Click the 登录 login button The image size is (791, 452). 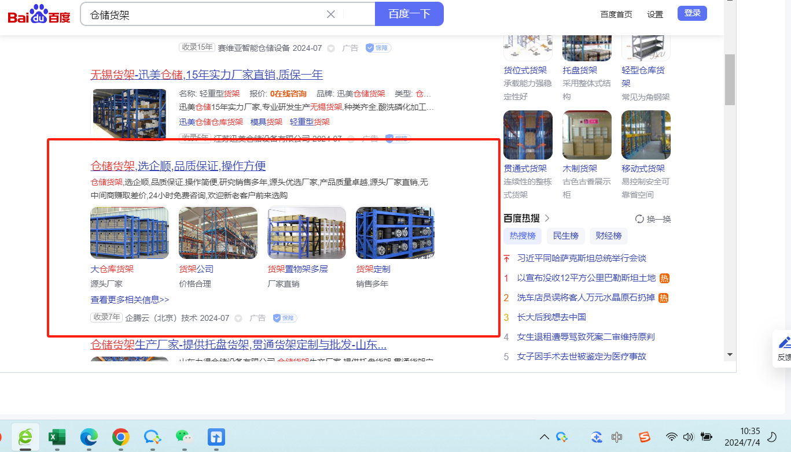click(x=692, y=13)
